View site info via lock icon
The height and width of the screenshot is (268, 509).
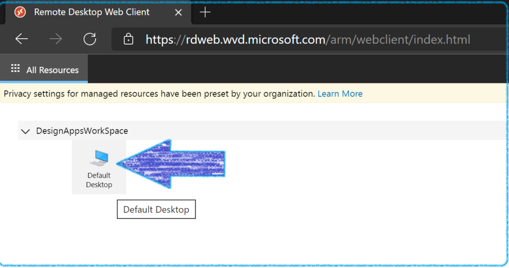pos(129,39)
